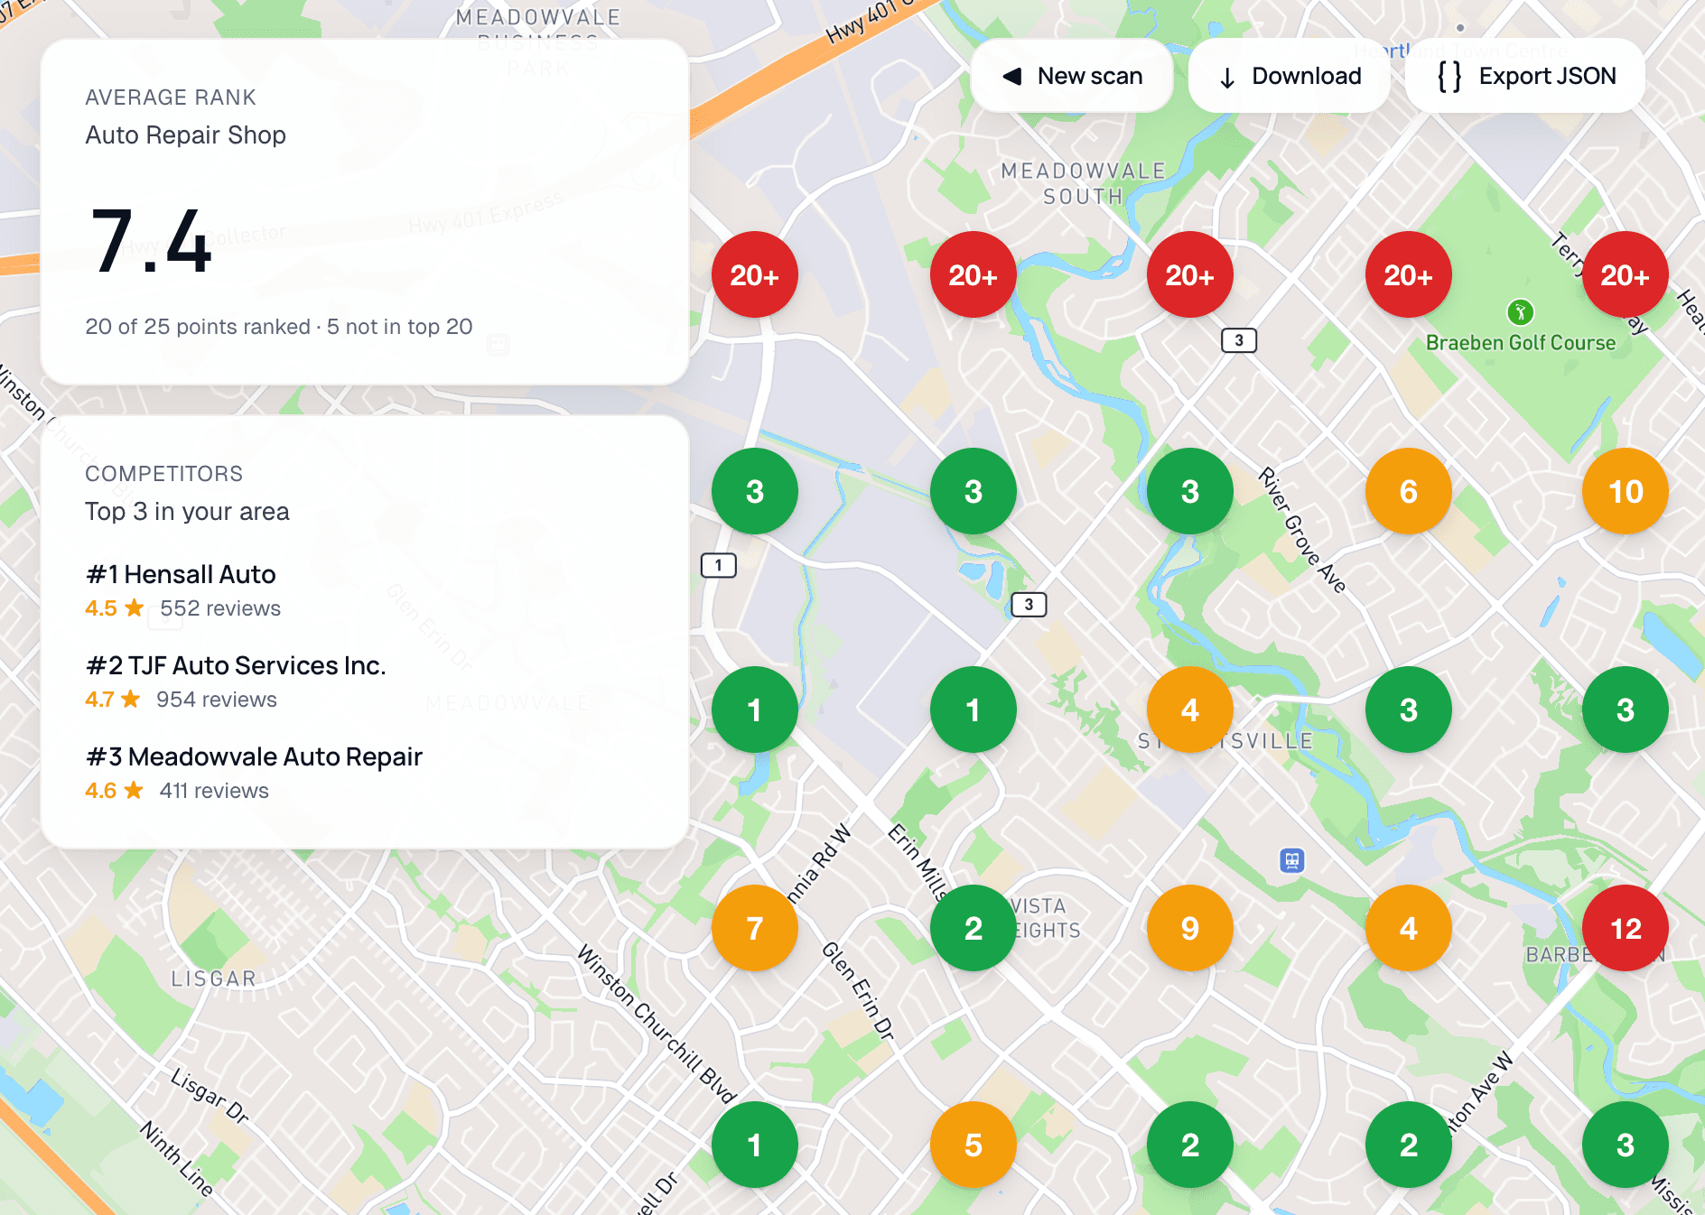Select the orange rank 5 marker

974,1145
